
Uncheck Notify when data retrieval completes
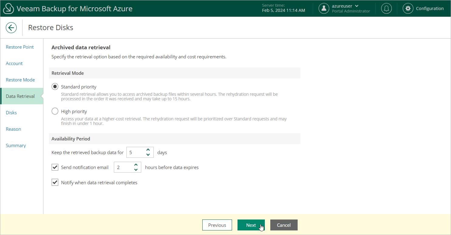(x=55, y=182)
